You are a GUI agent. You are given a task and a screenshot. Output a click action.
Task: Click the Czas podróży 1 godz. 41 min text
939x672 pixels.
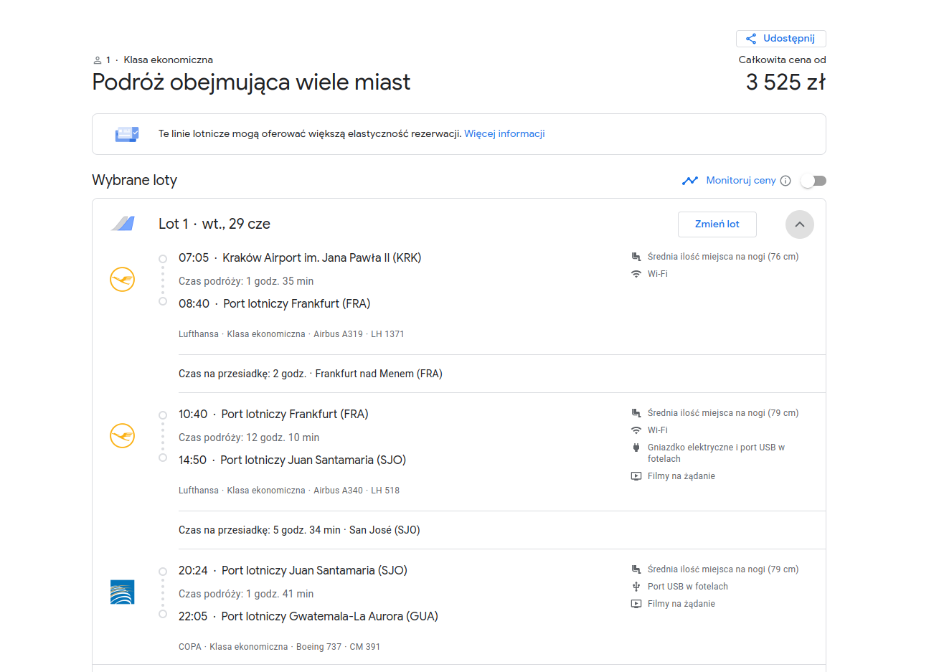[246, 594]
